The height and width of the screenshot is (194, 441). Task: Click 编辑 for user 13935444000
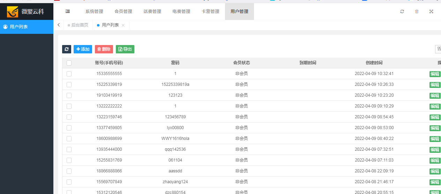[435, 150]
